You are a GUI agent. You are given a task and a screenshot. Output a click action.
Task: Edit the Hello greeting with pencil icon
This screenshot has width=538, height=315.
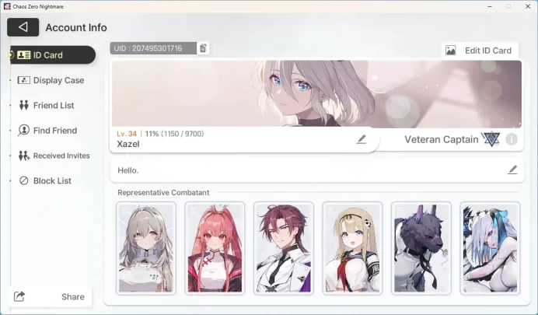(x=512, y=170)
